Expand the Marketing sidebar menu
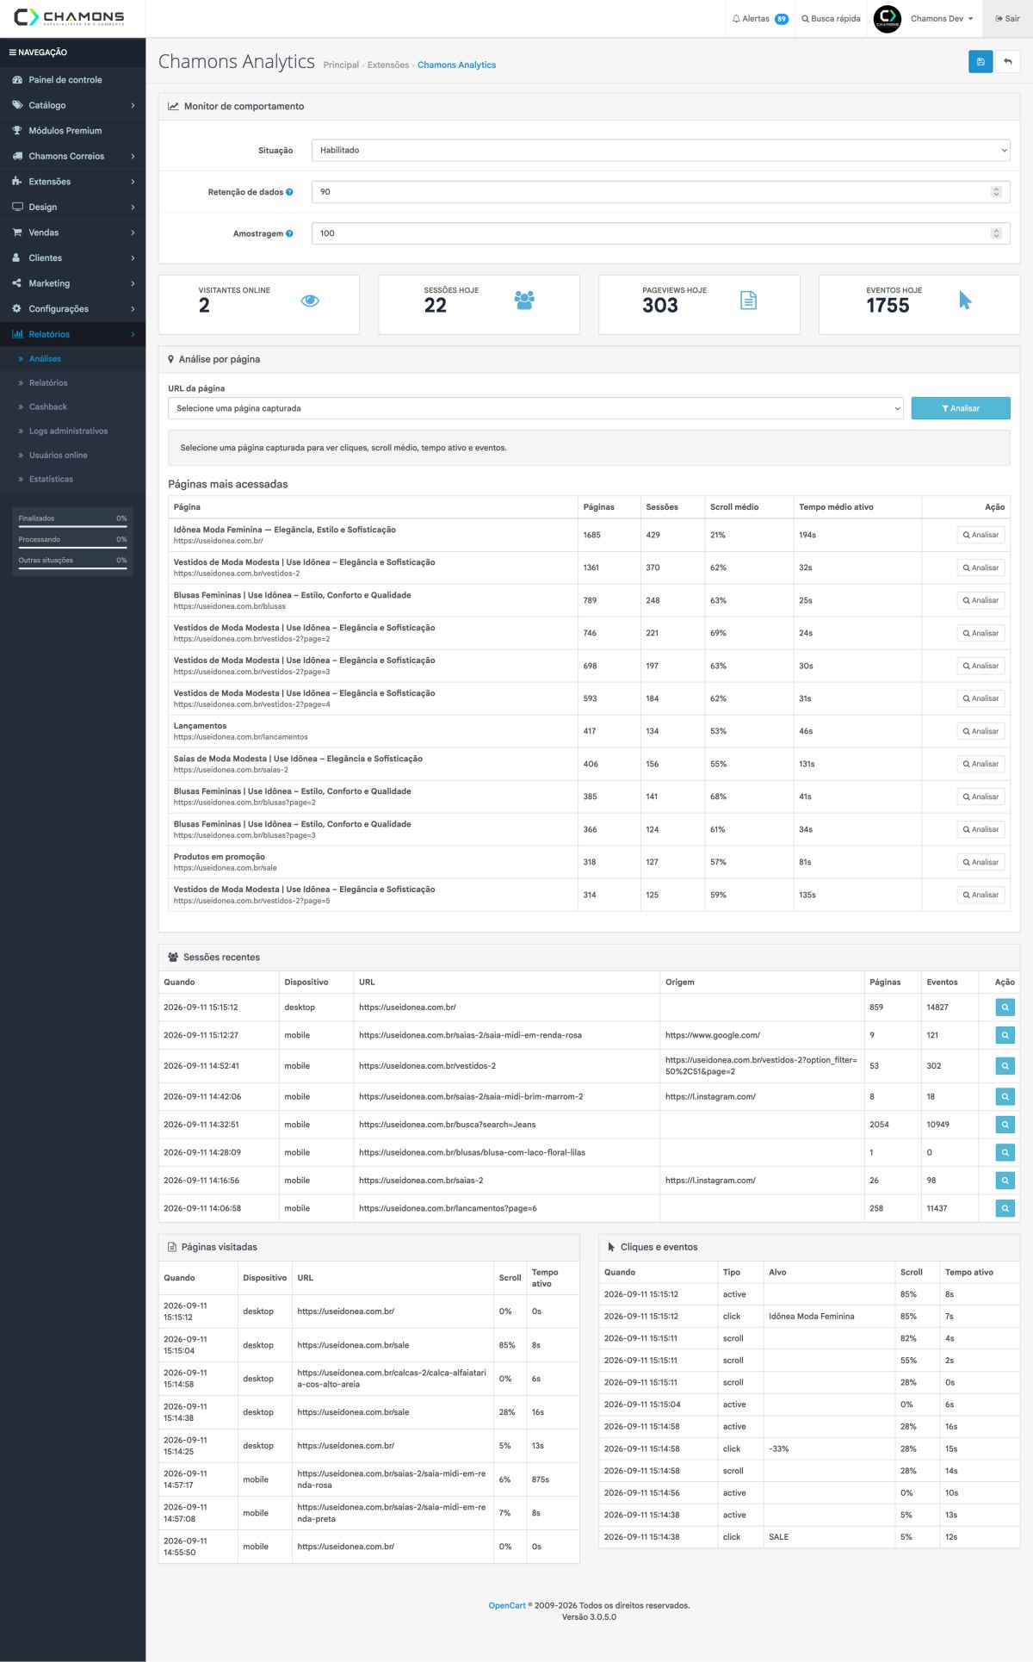 [x=73, y=283]
